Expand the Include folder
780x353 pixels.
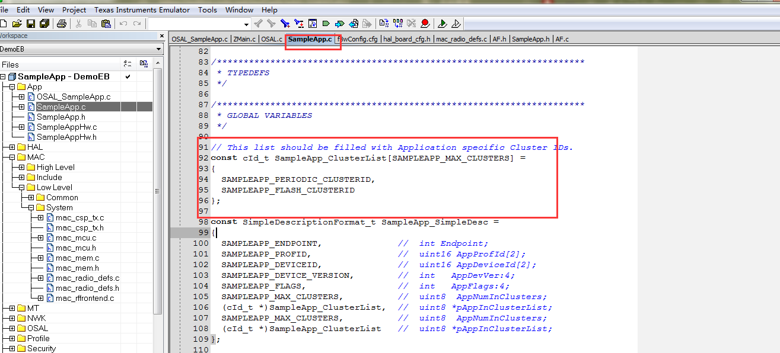click(x=21, y=177)
